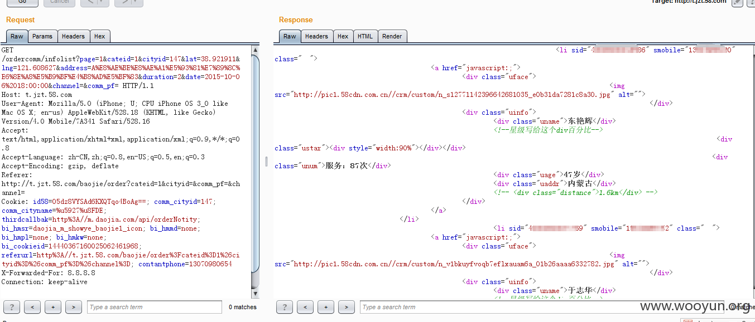Focus the response search term field
Screen dimensions: 755x322
point(541,307)
